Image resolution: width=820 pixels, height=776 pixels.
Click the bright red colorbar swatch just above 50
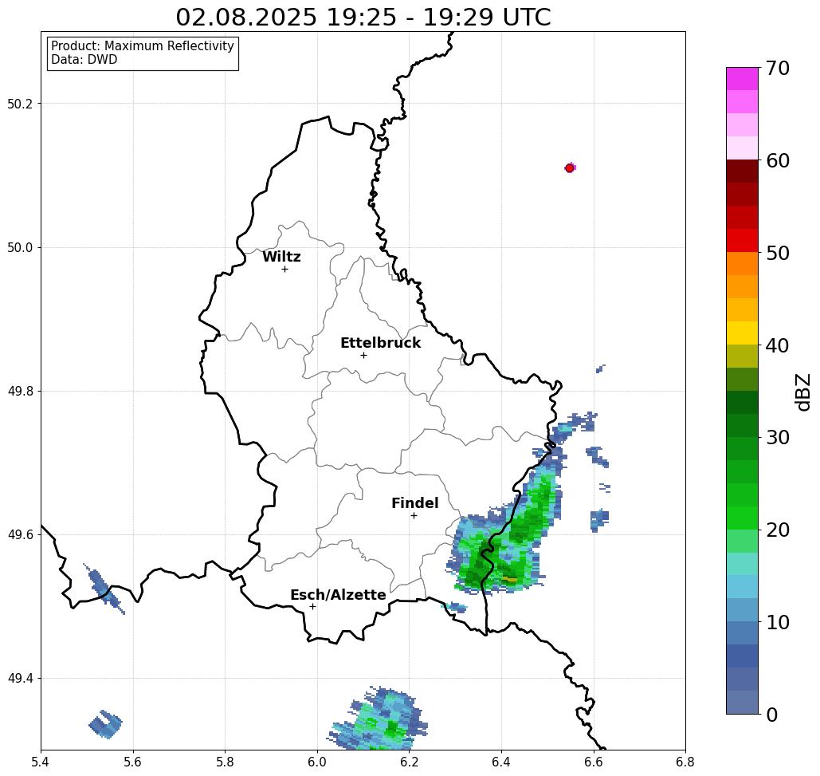[742, 241]
